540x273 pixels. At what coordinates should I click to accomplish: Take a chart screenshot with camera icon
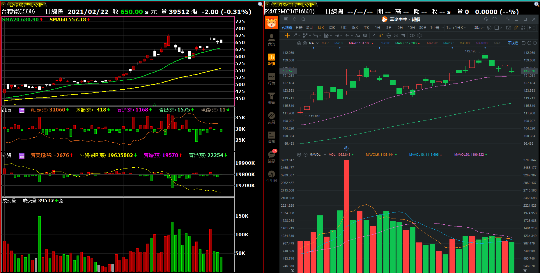coord(508,28)
